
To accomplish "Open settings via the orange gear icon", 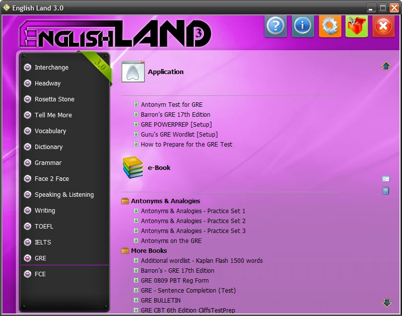I will pos(330,26).
